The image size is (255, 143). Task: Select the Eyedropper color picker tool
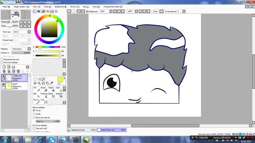tap(51, 83)
